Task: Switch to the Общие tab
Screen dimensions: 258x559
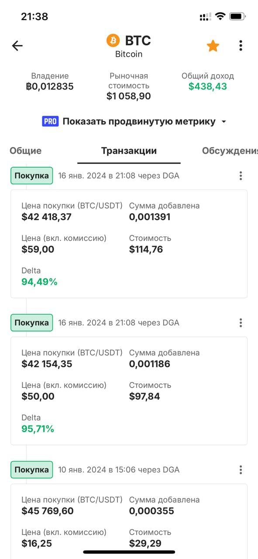Action: click(x=26, y=151)
